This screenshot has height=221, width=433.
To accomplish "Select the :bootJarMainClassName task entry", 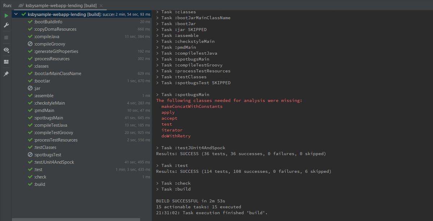I will point(58,74).
